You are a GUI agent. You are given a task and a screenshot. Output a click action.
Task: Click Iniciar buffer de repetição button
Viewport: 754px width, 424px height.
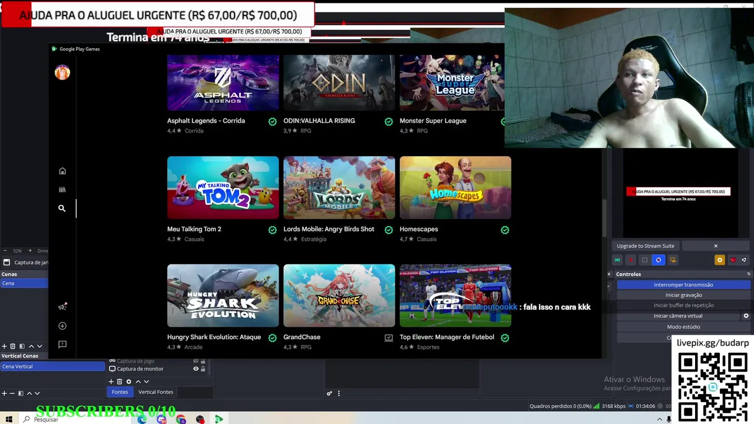pos(683,306)
